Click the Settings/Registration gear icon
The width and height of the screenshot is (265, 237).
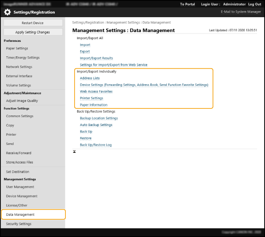[x=8, y=12]
